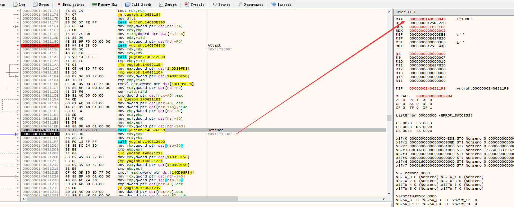The width and height of the screenshot is (514, 207).
Task: Open the Call Stack tab
Action: (x=138, y=4)
